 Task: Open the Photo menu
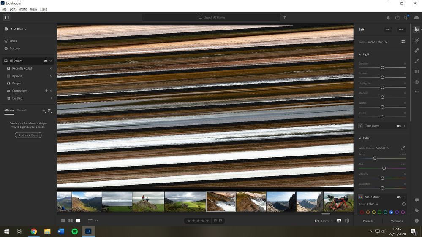pos(23,9)
